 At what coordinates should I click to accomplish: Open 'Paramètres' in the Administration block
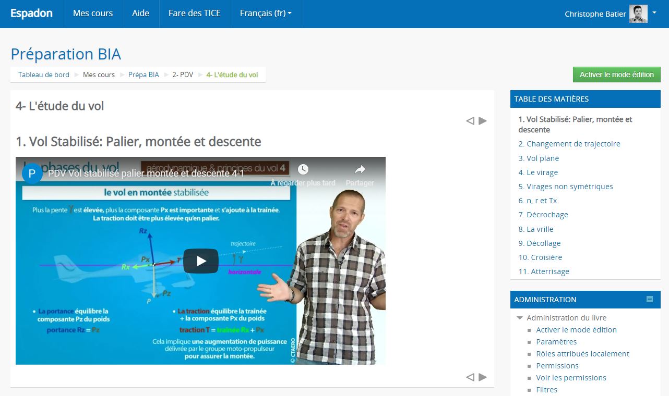[x=556, y=341]
